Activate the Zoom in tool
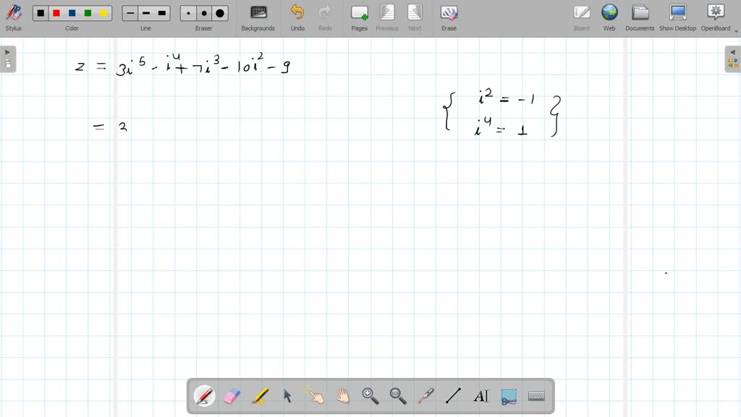Image resolution: width=741 pixels, height=417 pixels. (370, 395)
